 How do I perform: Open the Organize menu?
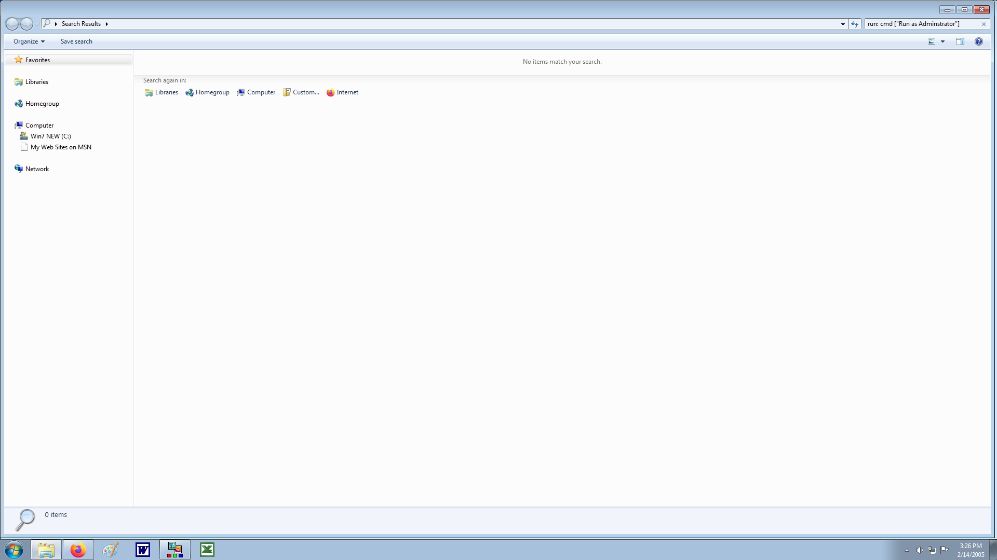click(x=29, y=41)
